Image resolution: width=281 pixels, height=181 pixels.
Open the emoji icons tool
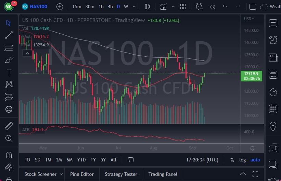click(9, 109)
